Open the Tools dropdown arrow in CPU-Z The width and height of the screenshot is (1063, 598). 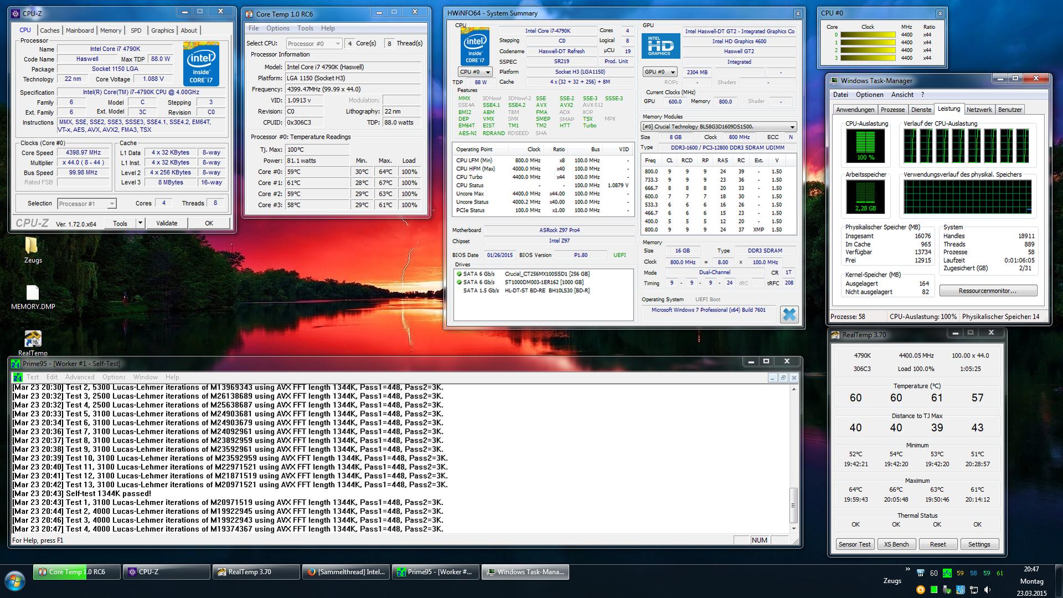pos(140,223)
